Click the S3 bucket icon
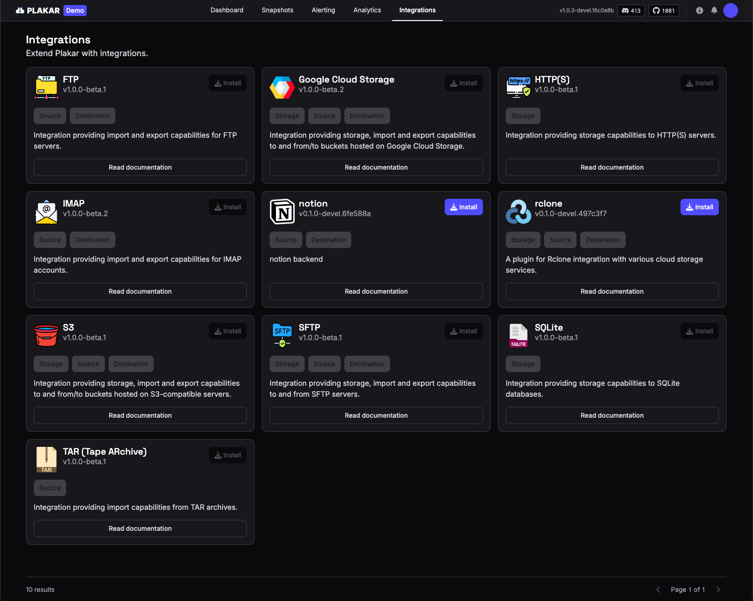 point(46,336)
